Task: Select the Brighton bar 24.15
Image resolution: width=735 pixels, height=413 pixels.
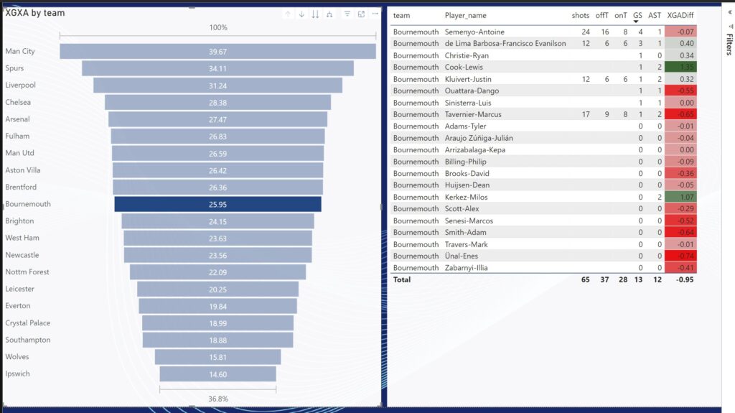Action: coord(217,221)
